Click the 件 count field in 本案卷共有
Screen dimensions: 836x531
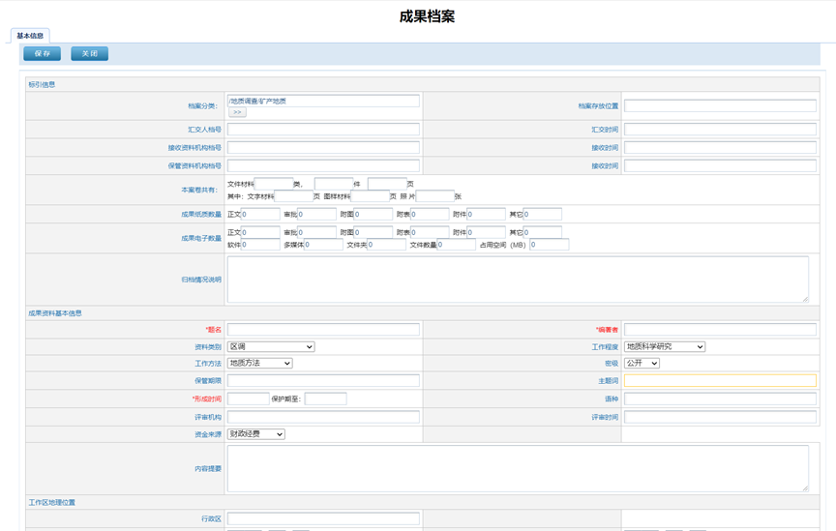pos(334,184)
